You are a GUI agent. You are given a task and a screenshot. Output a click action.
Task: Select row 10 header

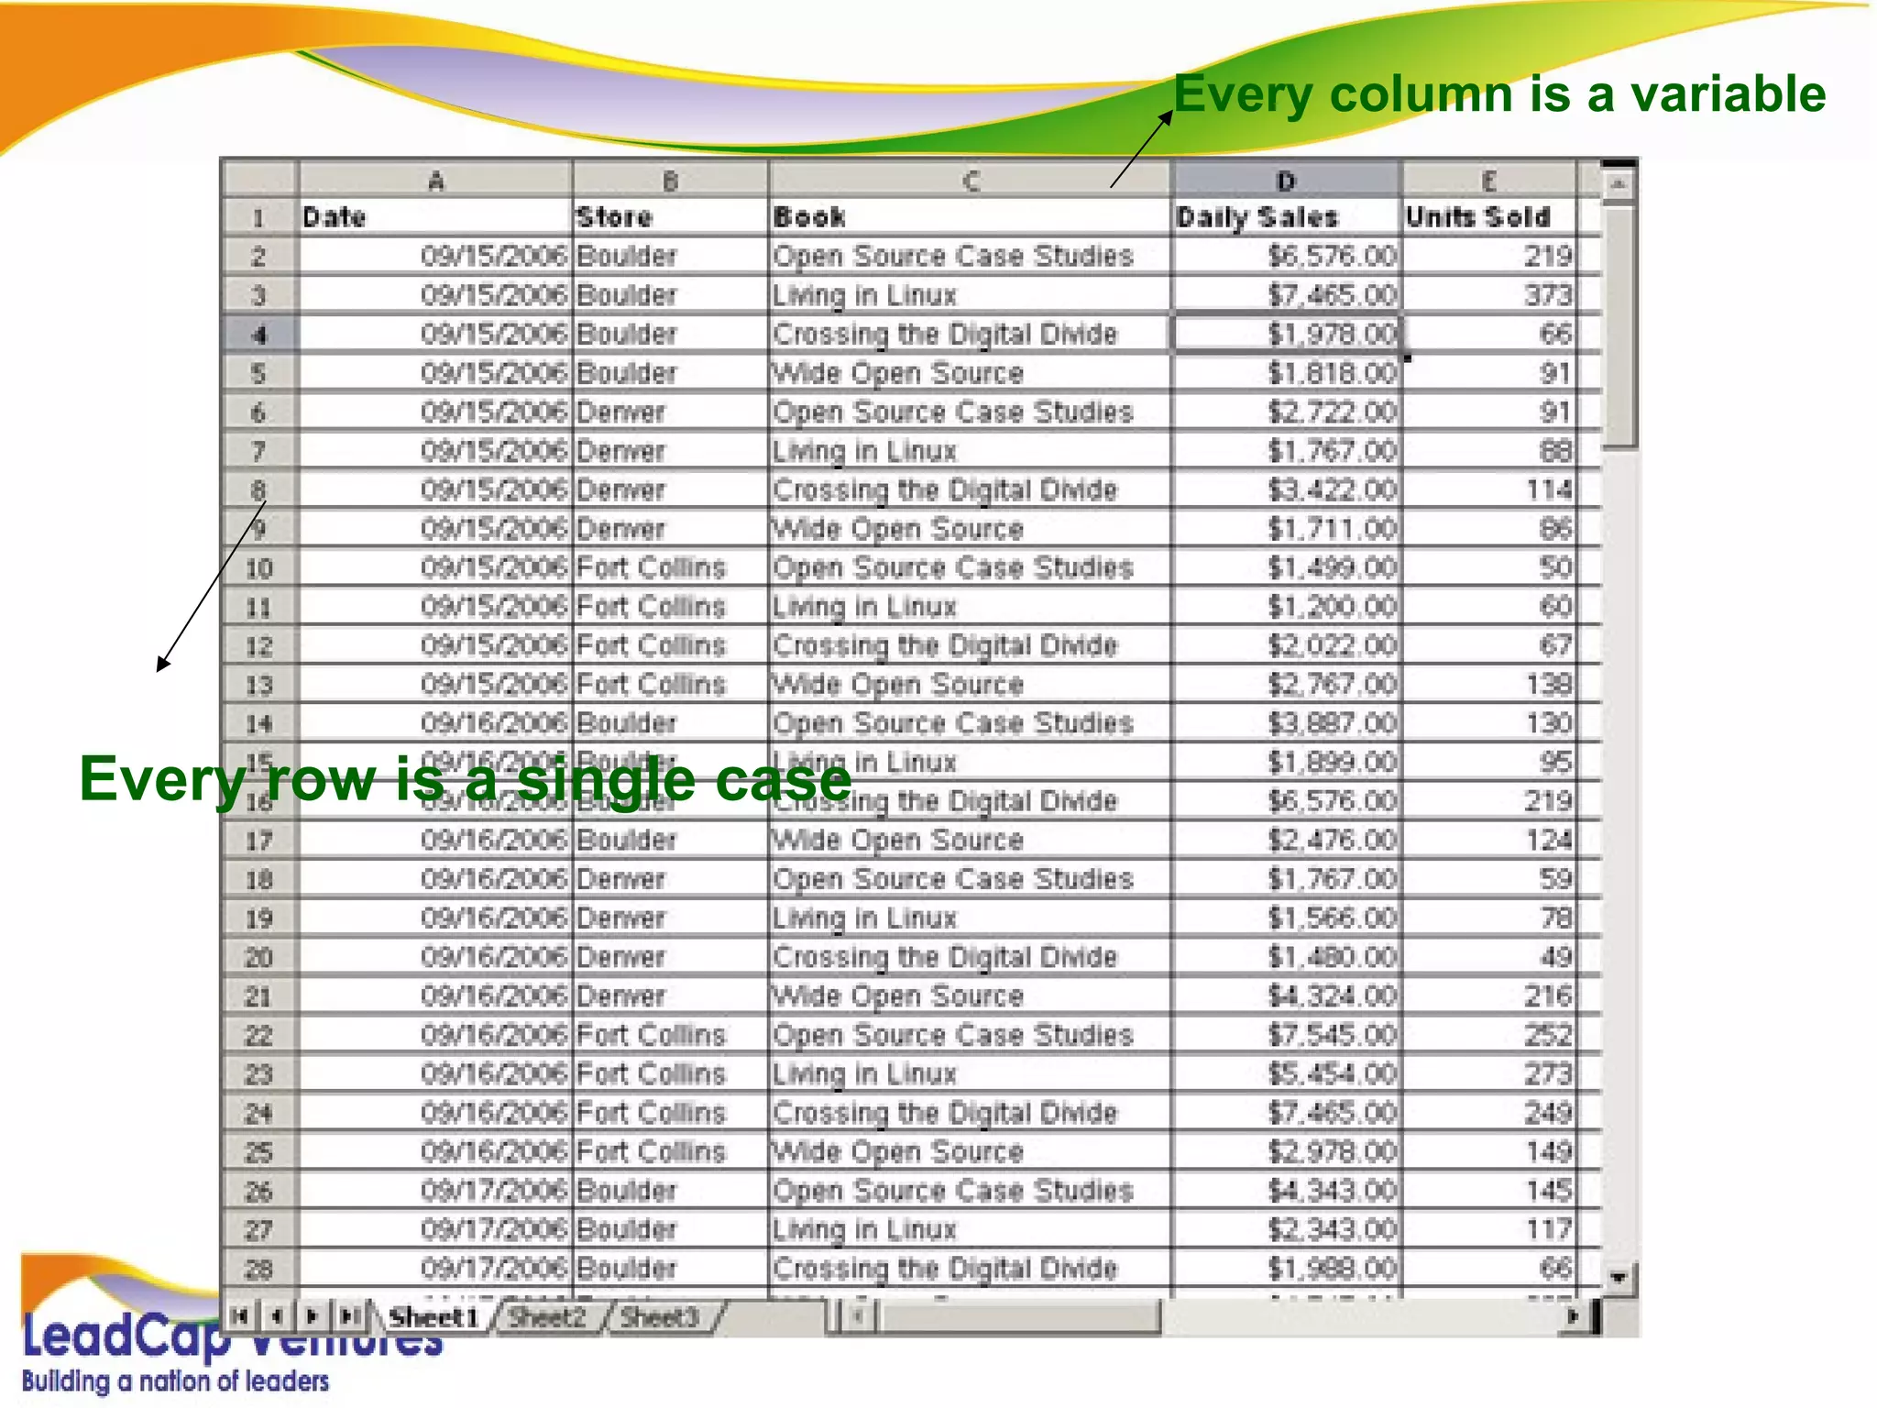pyautogui.click(x=259, y=567)
